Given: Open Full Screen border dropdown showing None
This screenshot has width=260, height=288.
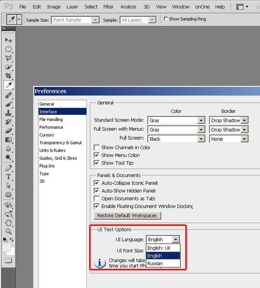Looking at the screenshot, I should 229,139.
